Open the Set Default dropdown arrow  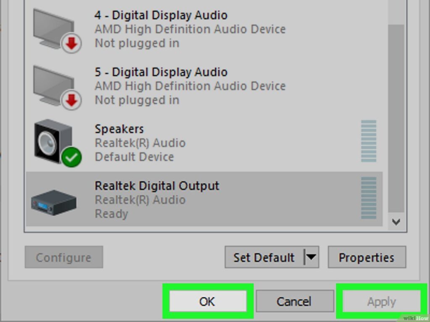tap(311, 257)
